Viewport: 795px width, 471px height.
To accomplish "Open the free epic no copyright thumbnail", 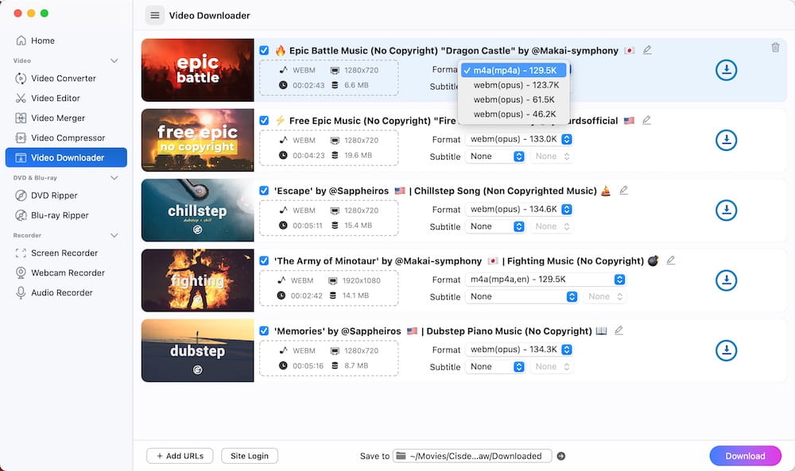I will point(198,140).
